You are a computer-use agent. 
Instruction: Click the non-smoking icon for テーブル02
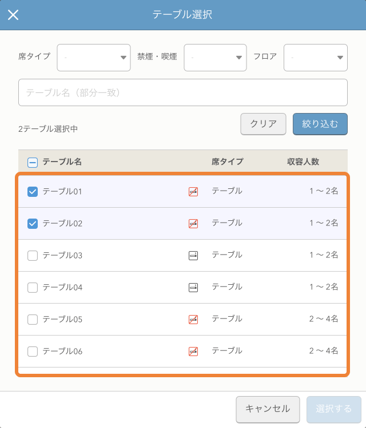[193, 224]
